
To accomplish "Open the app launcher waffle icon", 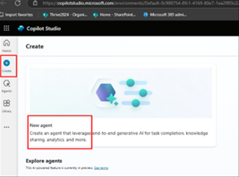I will [x=6, y=28].
